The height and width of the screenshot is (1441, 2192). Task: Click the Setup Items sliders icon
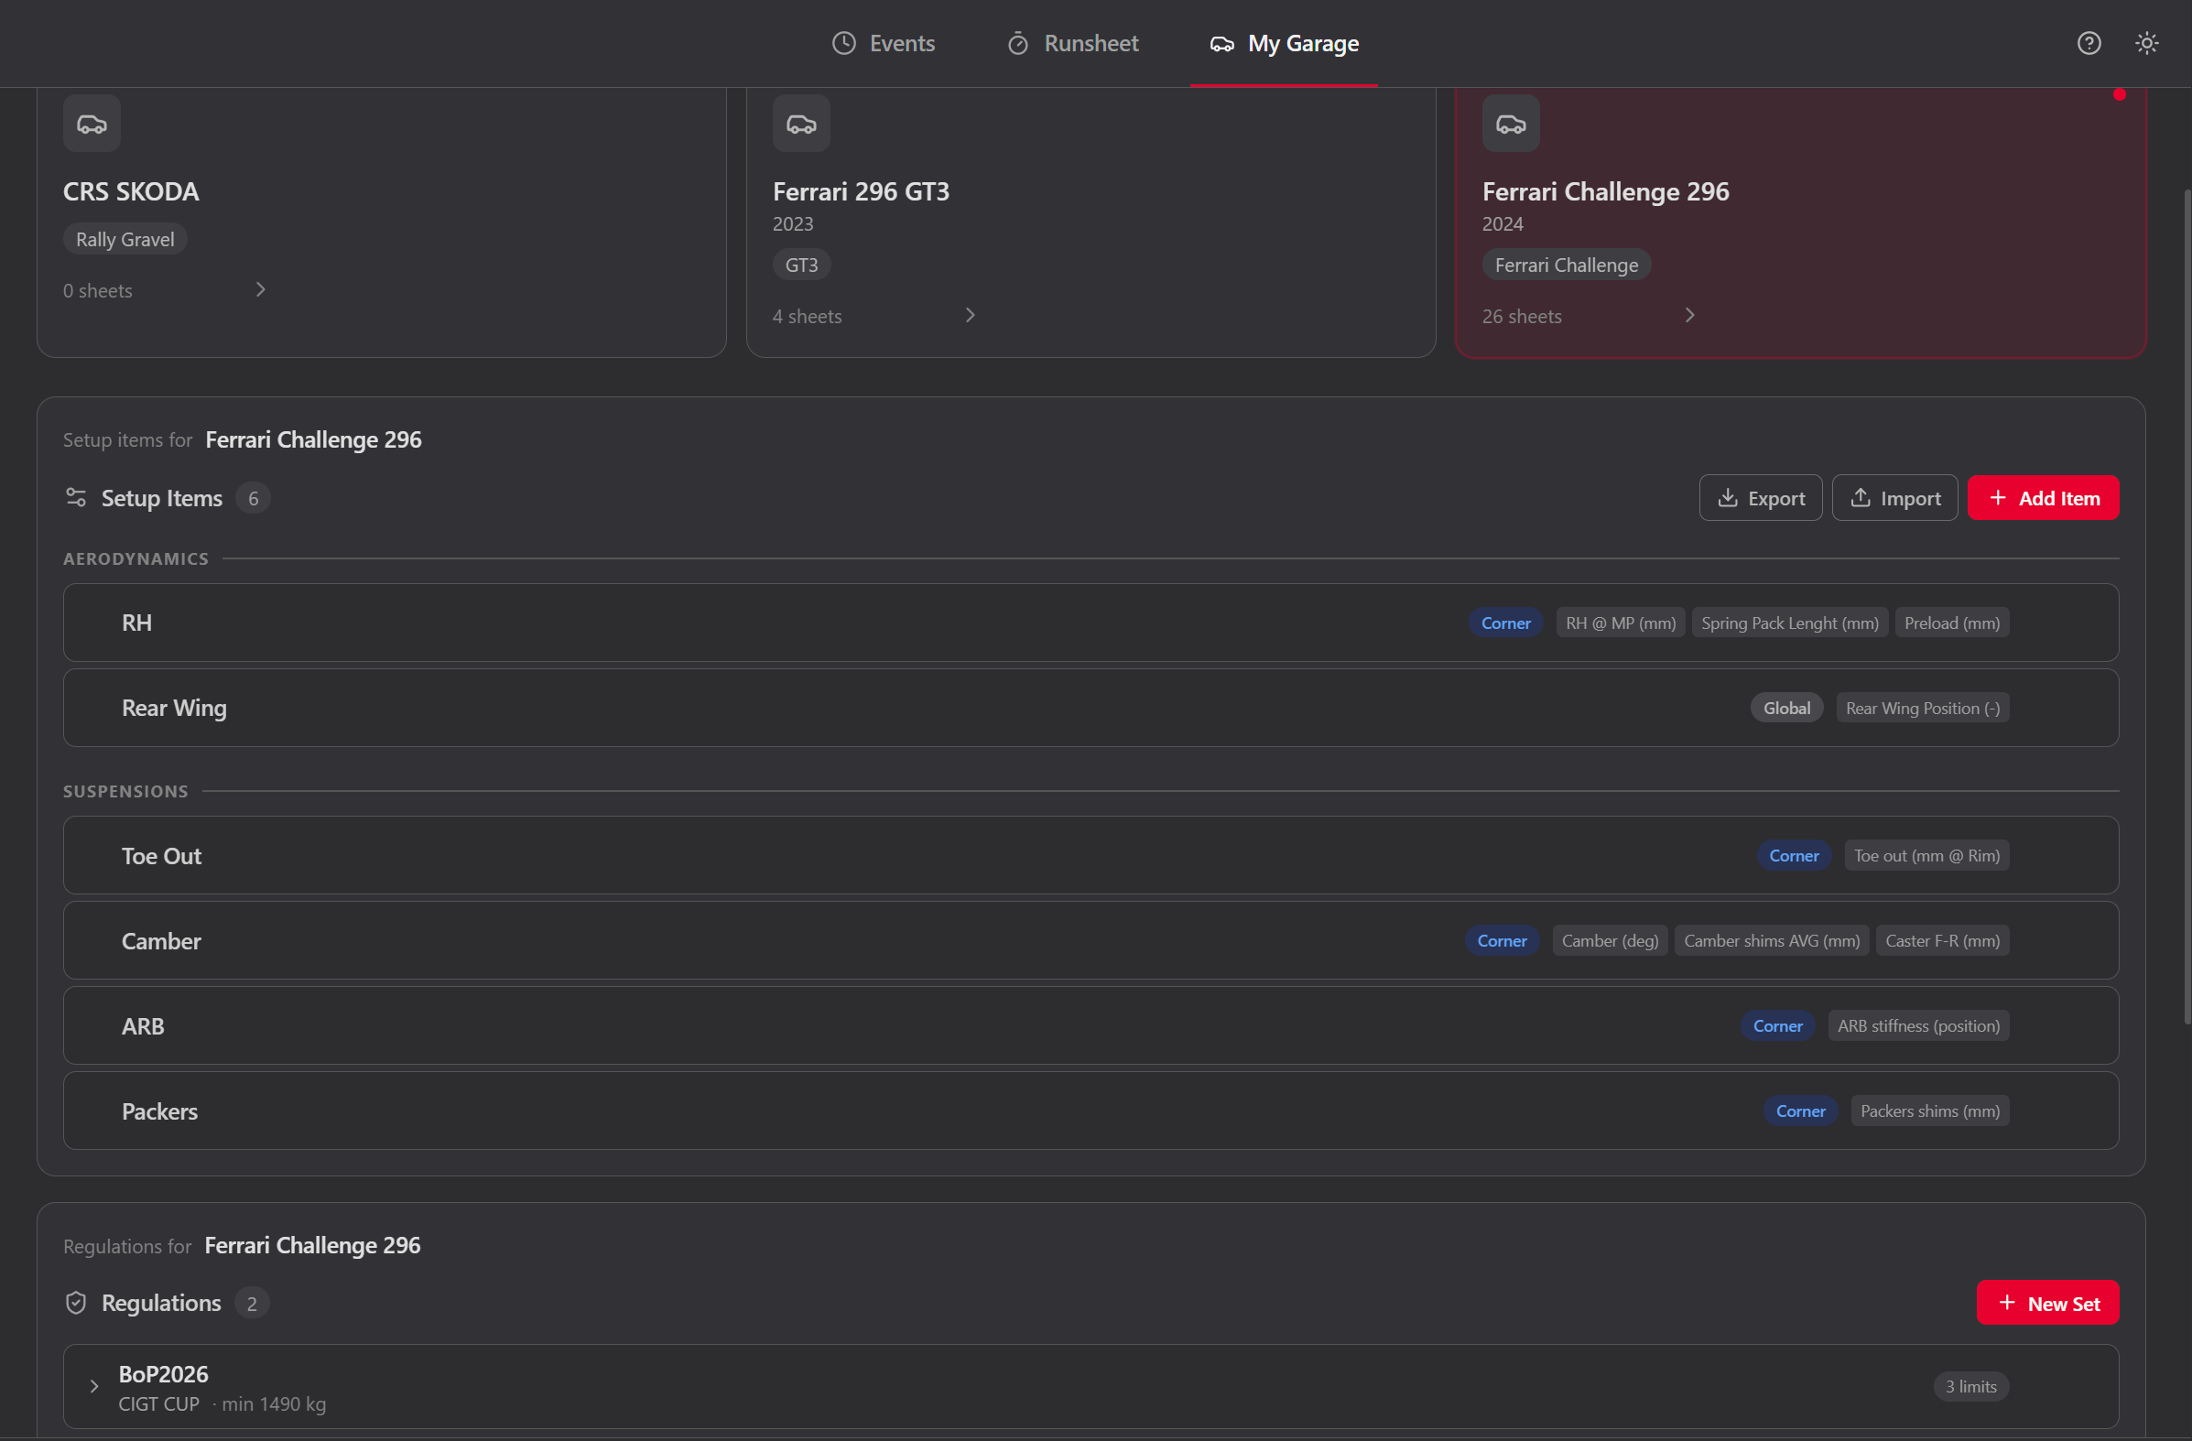[75, 497]
